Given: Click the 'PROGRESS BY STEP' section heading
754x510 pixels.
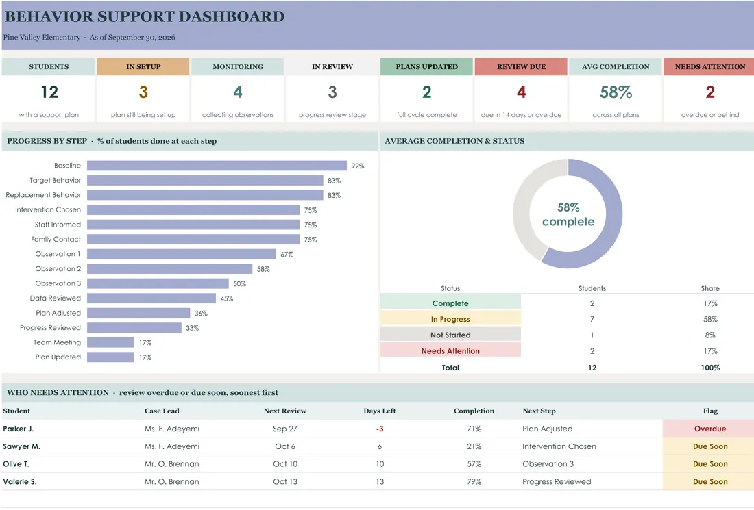Looking at the screenshot, I should [x=47, y=141].
